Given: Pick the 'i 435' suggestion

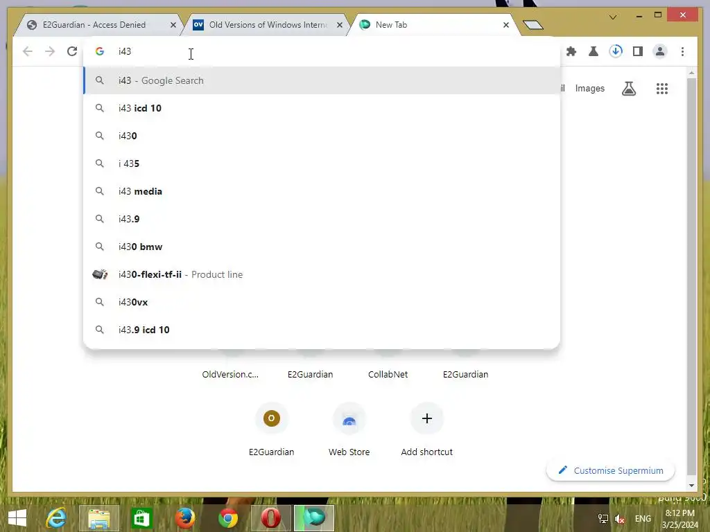Looking at the screenshot, I should (x=322, y=163).
